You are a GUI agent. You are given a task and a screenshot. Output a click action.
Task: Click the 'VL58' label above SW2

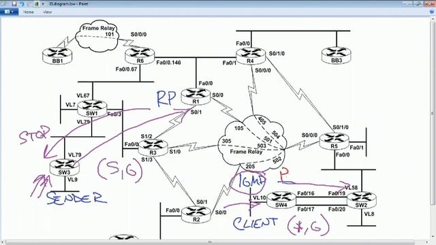(352, 188)
